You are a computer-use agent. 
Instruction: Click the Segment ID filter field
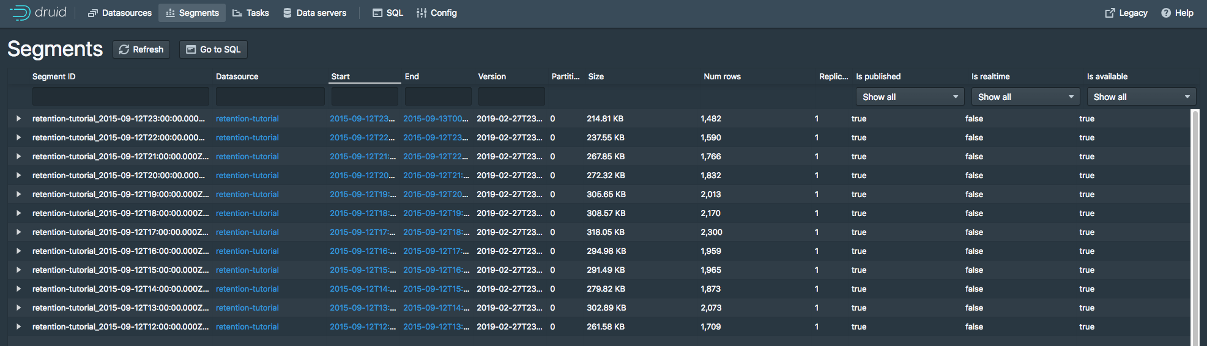121,97
